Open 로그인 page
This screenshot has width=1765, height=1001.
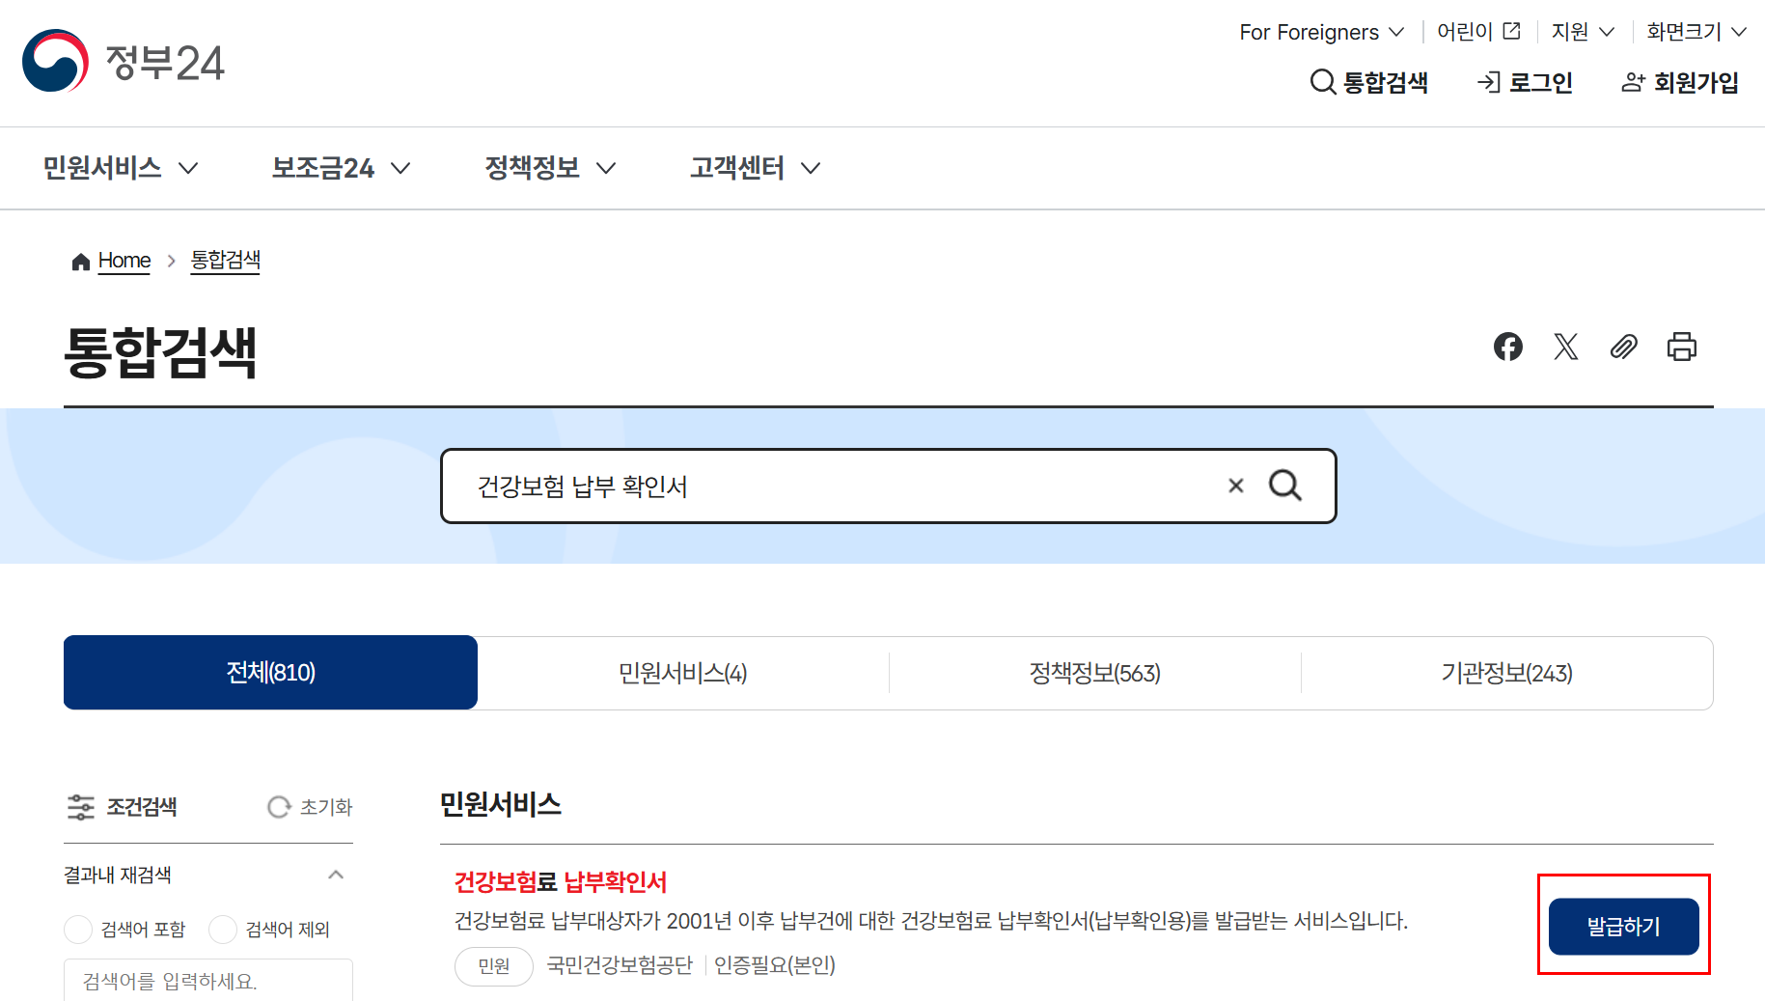(1525, 82)
